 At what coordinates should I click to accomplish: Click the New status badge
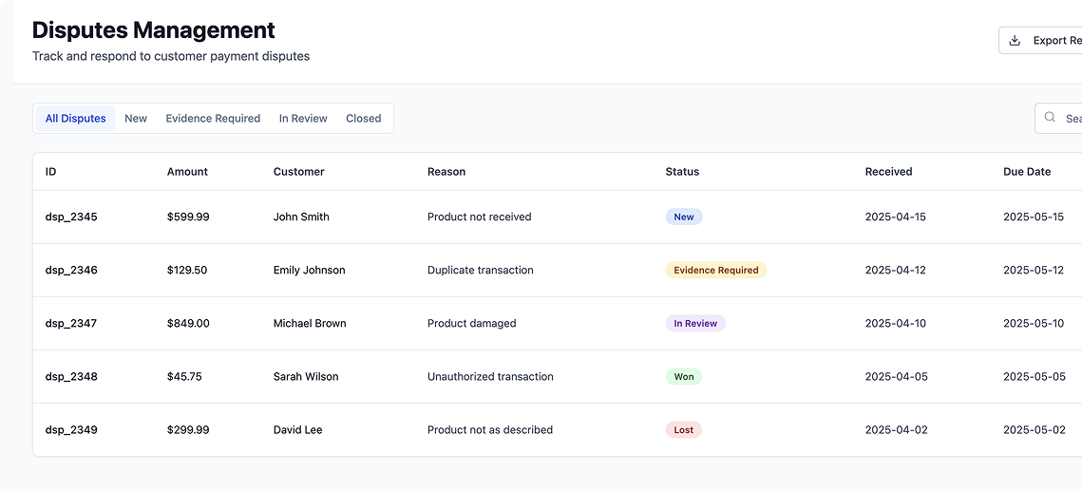pos(684,217)
